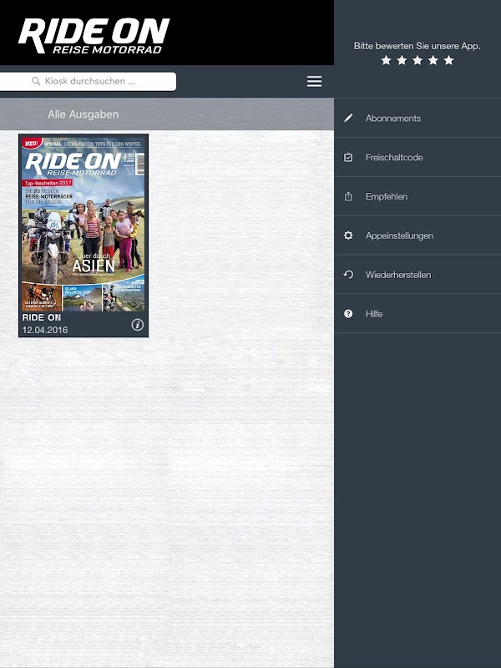Click the Kiosk durchsuchen search field
The image size is (501, 668).
pyautogui.click(x=88, y=81)
